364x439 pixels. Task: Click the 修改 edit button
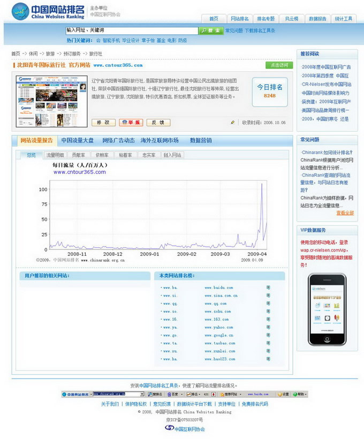pos(103,123)
